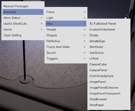
Task: Expand the Shapes category
Action: (x=66, y=35)
